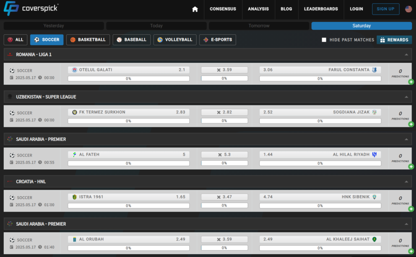This screenshot has width=416, height=257.
Task: Add prediction for FK Termez Surkhon match
Action: tap(411, 124)
